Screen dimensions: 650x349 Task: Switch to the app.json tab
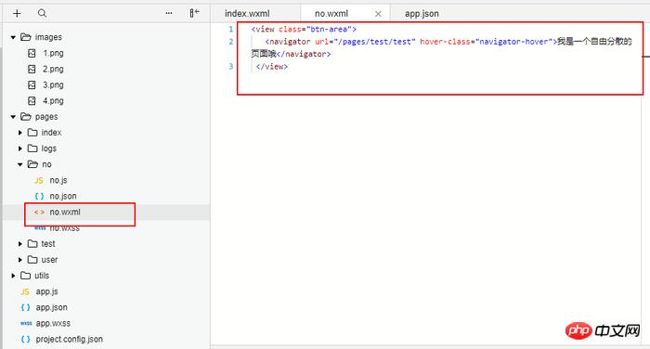coord(422,14)
